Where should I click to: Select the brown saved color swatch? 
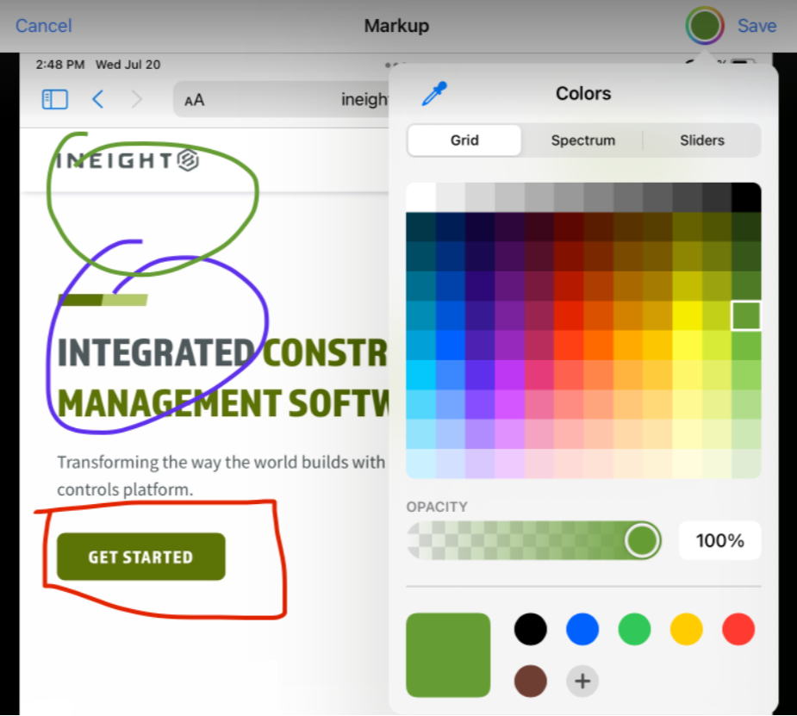coord(530,681)
